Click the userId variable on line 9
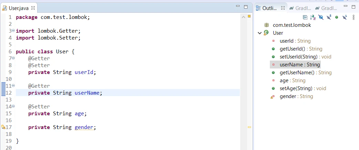 [x=84, y=72]
